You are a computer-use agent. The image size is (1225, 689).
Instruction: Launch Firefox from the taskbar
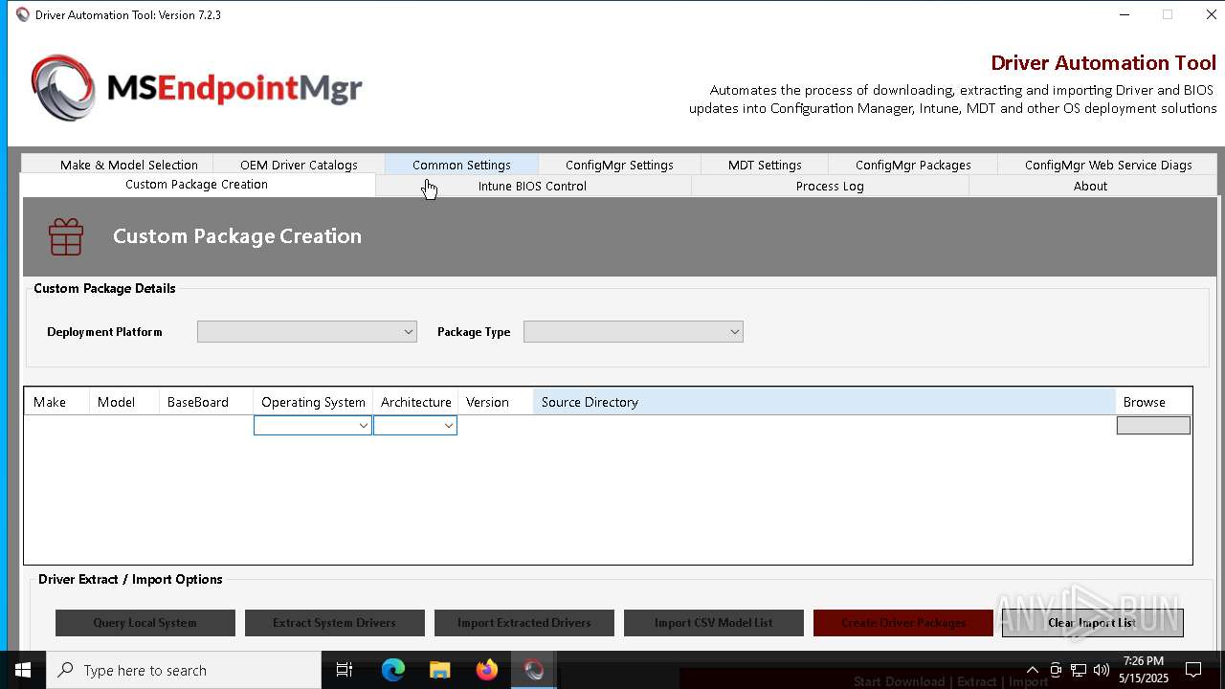point(487,670)
